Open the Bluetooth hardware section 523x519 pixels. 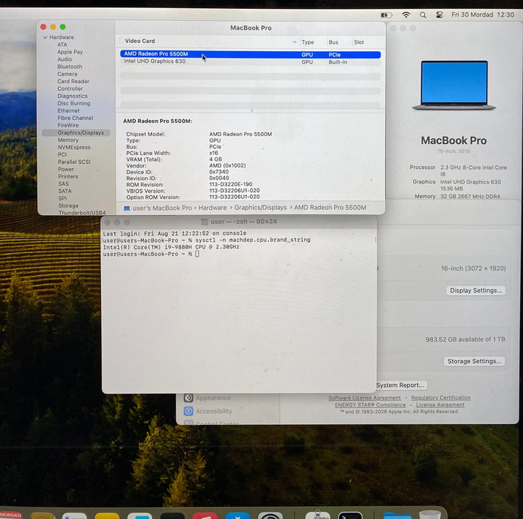(70, 67)
